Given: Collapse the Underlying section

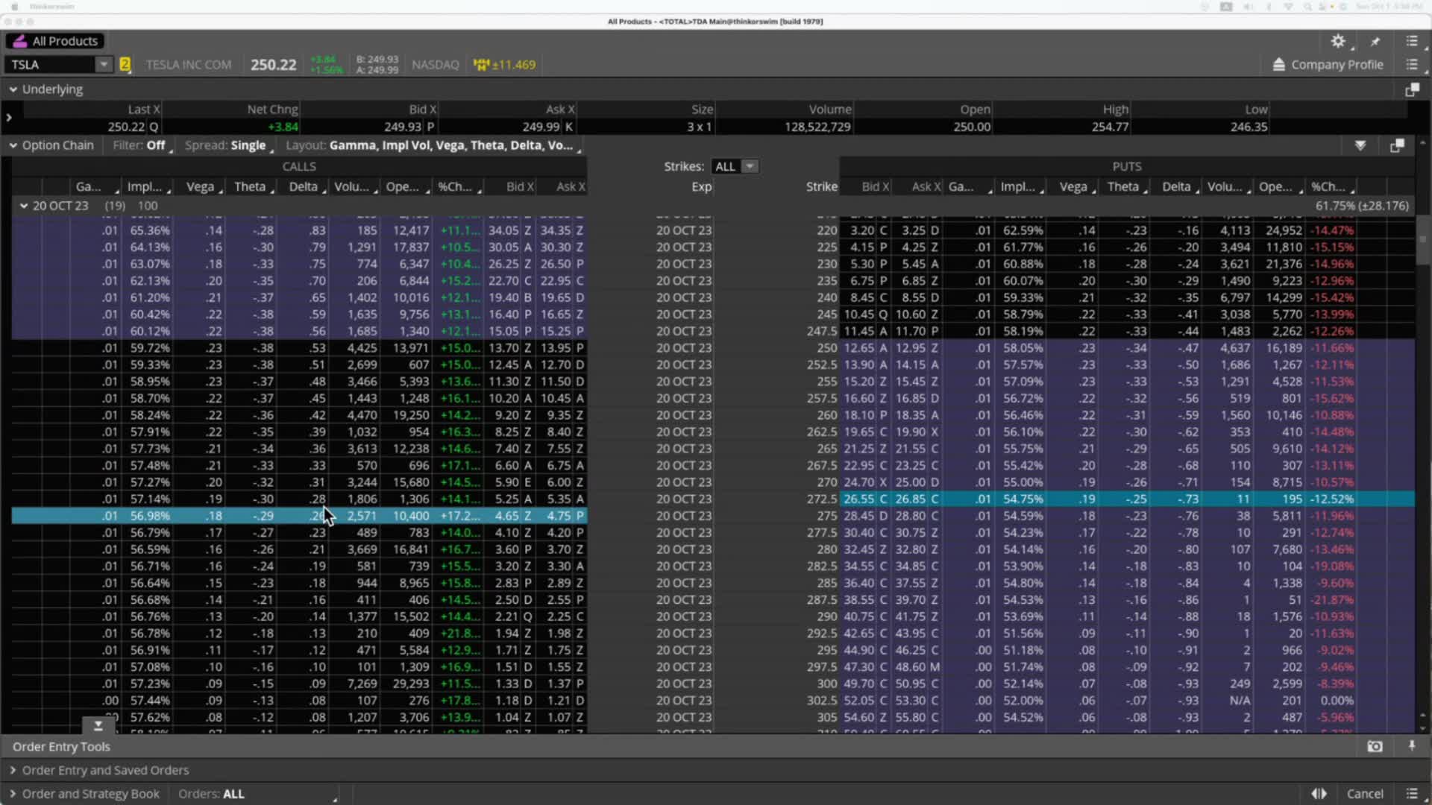Looking at the screenshot, I should click(13, 89).
